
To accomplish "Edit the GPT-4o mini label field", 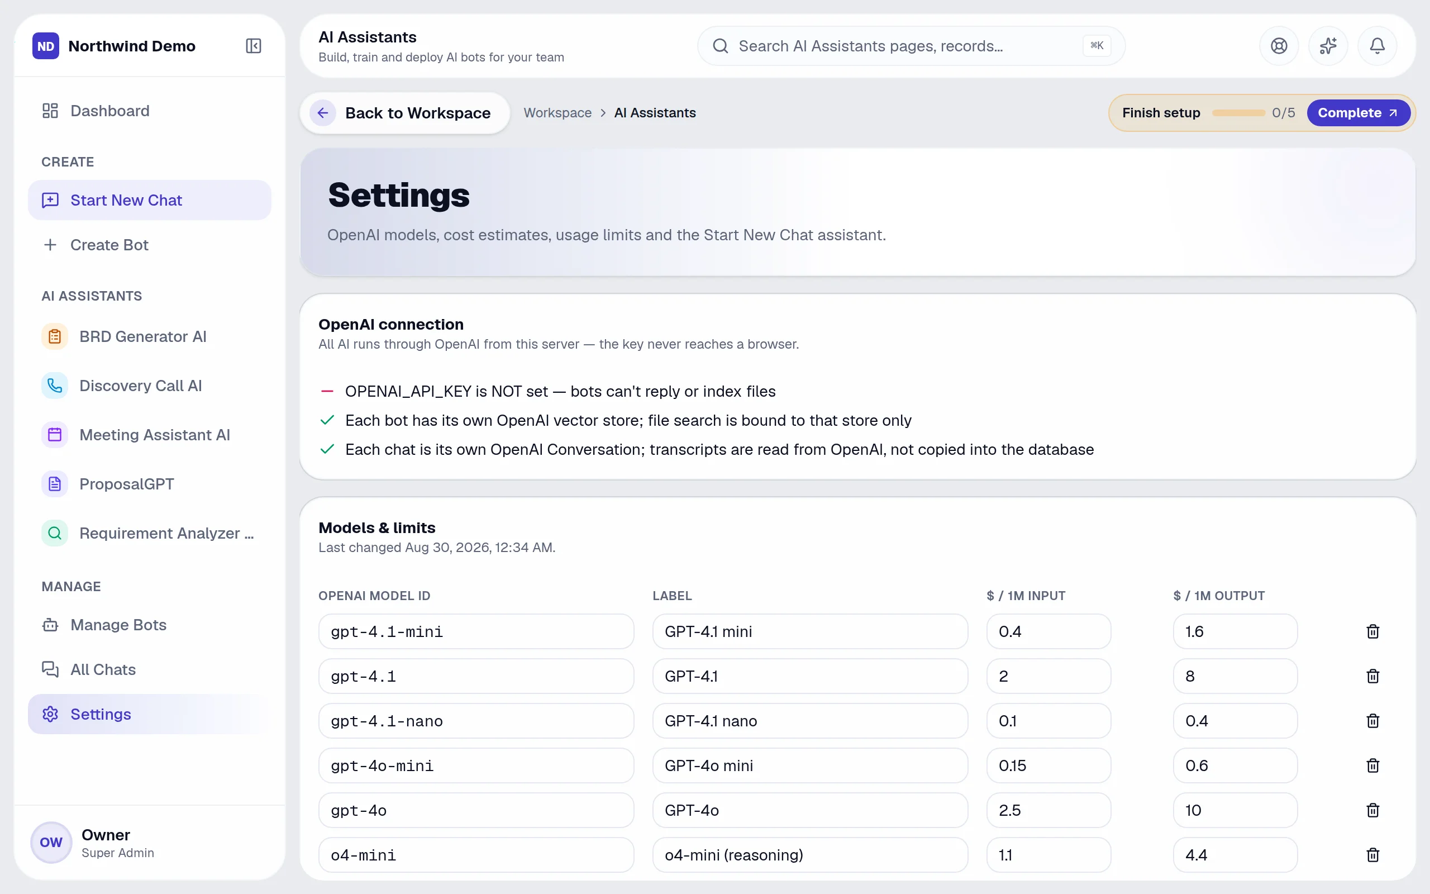I will coord(810,765).
